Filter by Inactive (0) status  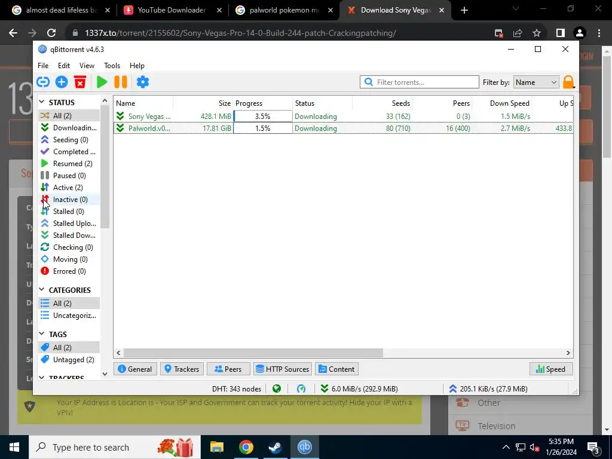(69, 200)
